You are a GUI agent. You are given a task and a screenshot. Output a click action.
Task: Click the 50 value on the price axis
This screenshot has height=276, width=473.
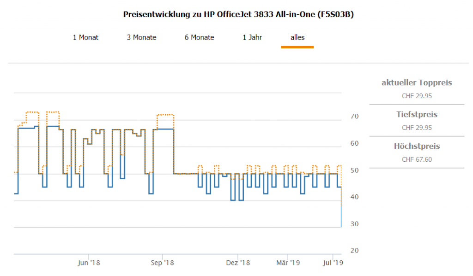coord(354,170)
